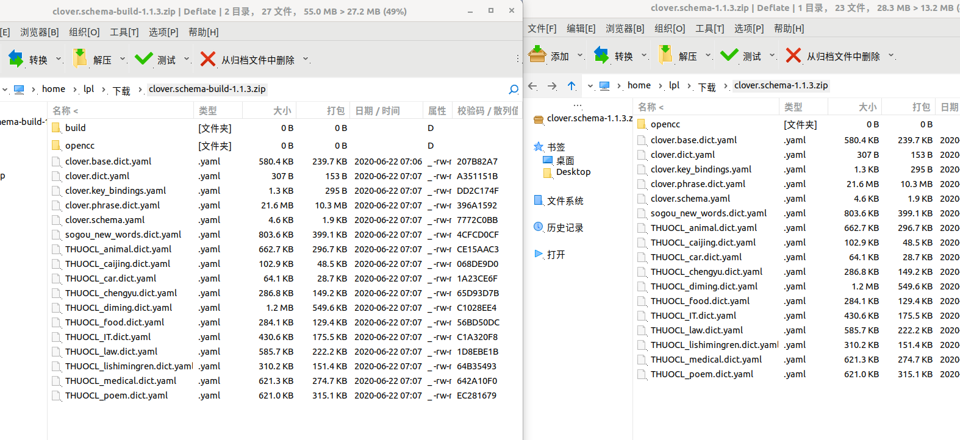
Task: Click the Test checkmark icon in left window
Action: (144, 59)
